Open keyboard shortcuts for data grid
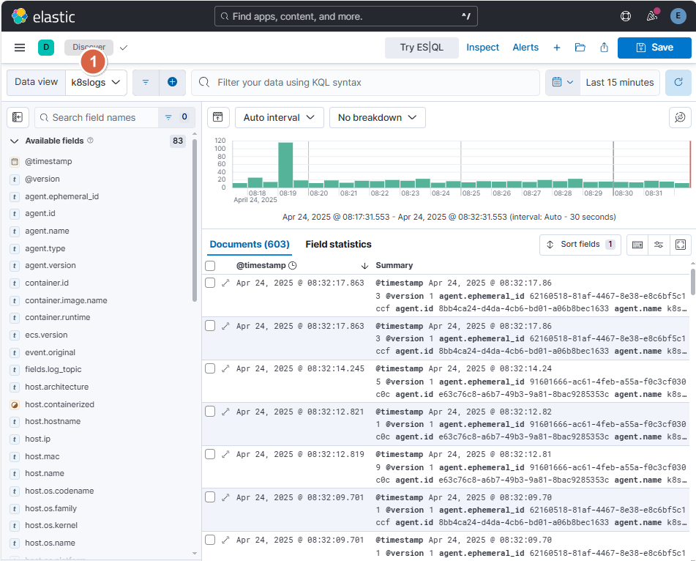Screen dimensions: 696x561 point(637,245)
